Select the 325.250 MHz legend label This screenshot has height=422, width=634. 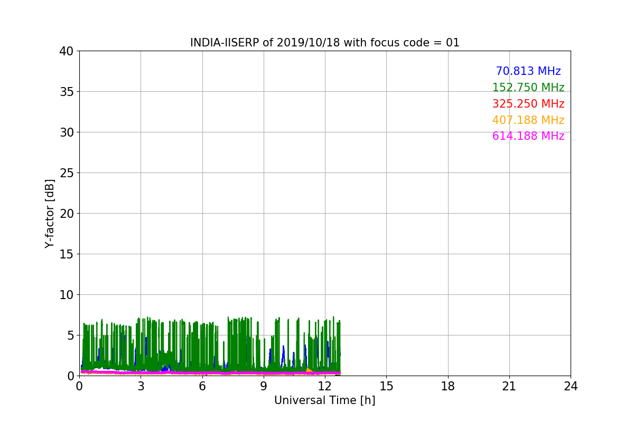(x=528, y=104)
